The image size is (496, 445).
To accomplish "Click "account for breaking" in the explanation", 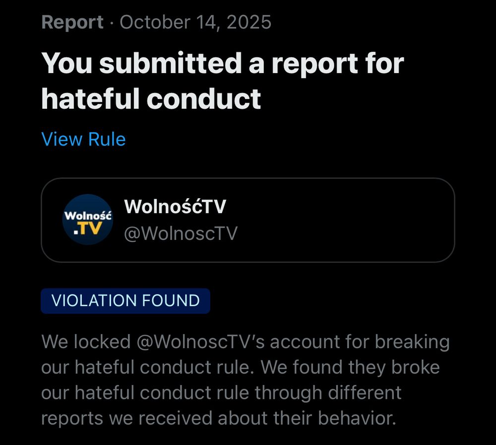I will coord(360,342).
